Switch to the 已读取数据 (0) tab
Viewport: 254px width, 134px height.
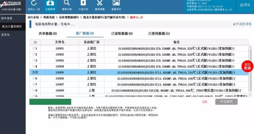122,33
